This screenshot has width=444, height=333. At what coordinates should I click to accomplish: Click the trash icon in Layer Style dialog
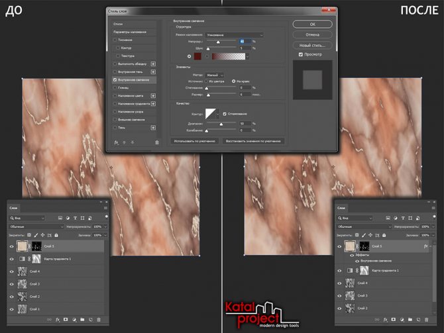point(157,142)
